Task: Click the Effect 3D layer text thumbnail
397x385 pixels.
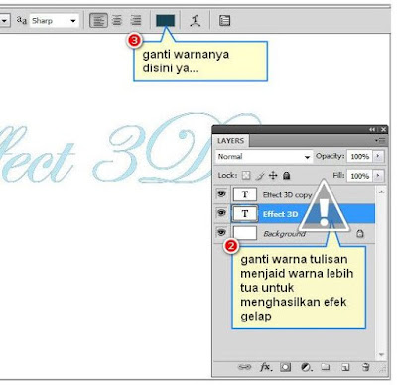Action: click(245, 214)
